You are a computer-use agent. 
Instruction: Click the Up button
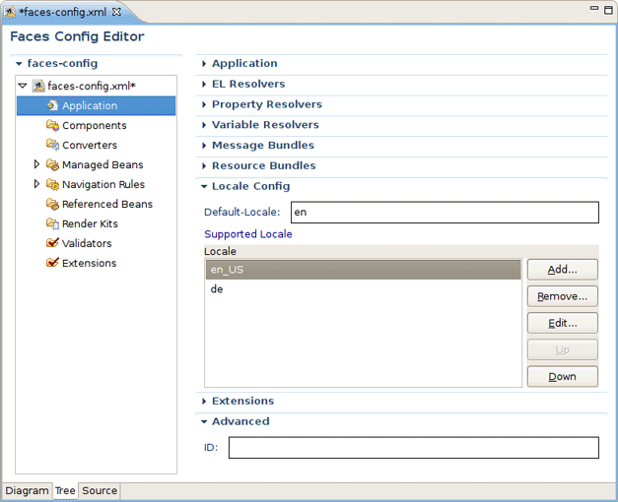click(x=563, y=350)
